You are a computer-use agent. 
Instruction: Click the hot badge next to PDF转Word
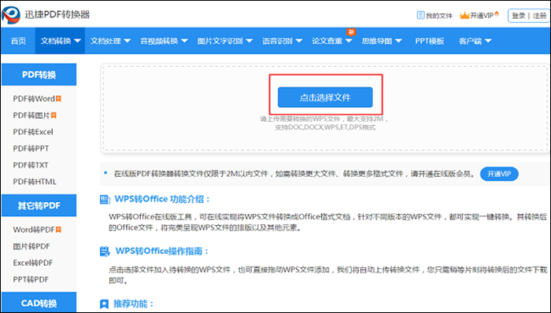pyautogui.click(x=58, y=98)
